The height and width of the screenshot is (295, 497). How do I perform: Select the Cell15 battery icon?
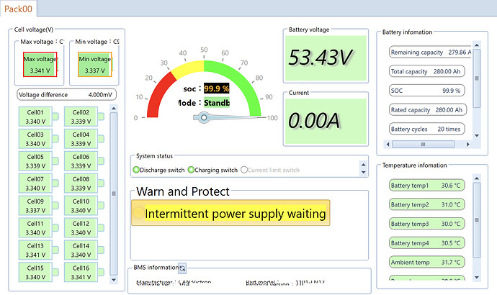pyautogui.click(x=39, y=272)
